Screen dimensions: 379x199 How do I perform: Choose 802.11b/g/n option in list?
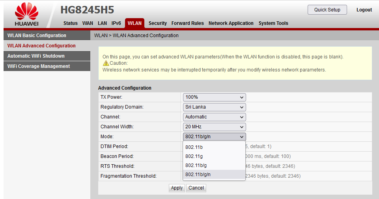click(214, 175)
